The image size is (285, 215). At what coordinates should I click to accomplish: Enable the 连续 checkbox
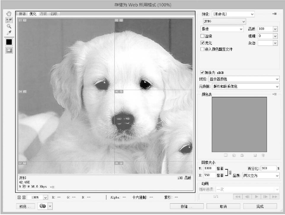pos(203,36)
